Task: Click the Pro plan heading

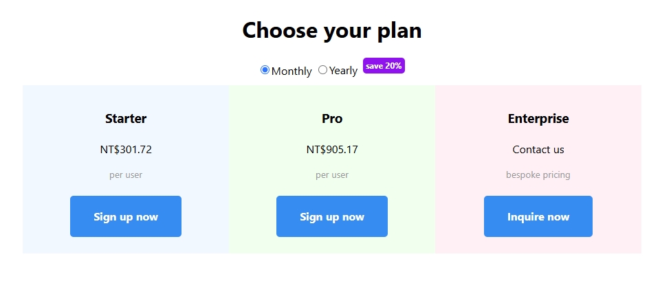Action: pos(332,118)
